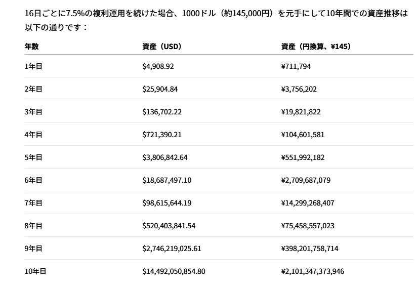Select the $98,615,644.19 cell
The width and height of the screenshot is (415, 289).
click(167, 203)
